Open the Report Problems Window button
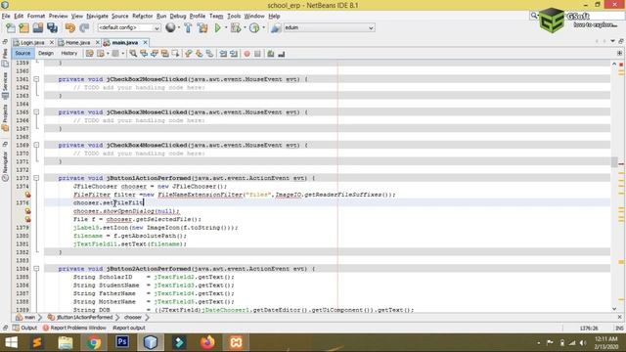The height and width of the screenshot is (352, 626). coord(74,328)
